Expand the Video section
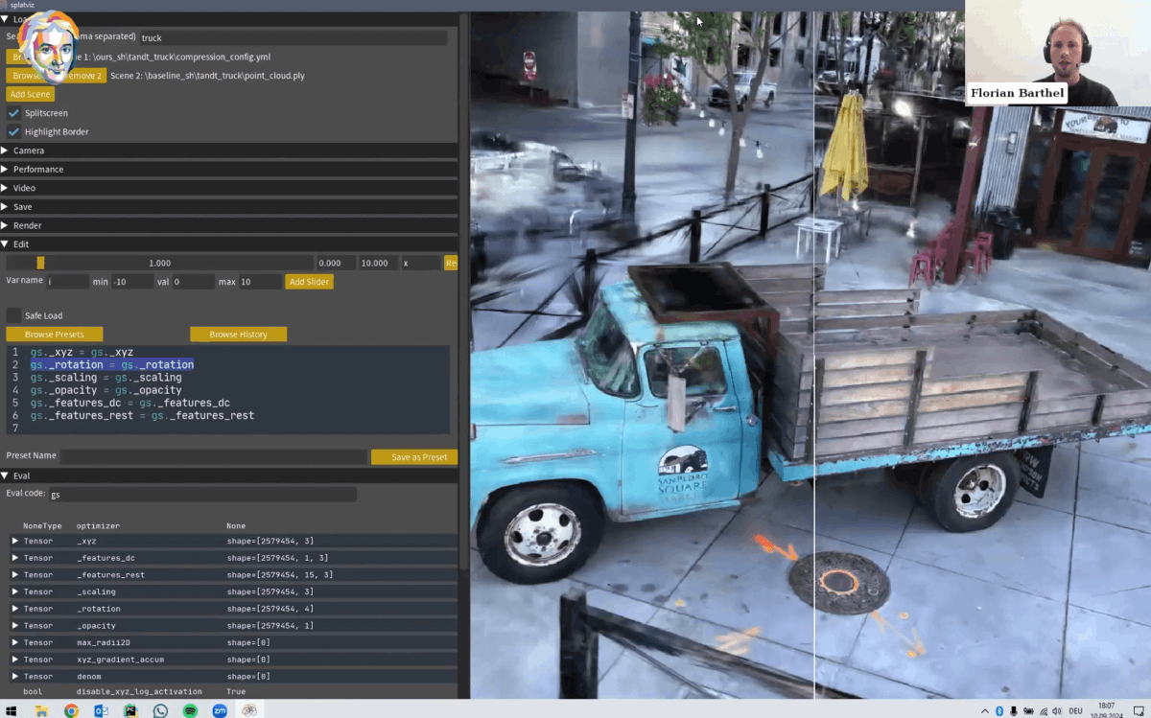 coord(228,188)
